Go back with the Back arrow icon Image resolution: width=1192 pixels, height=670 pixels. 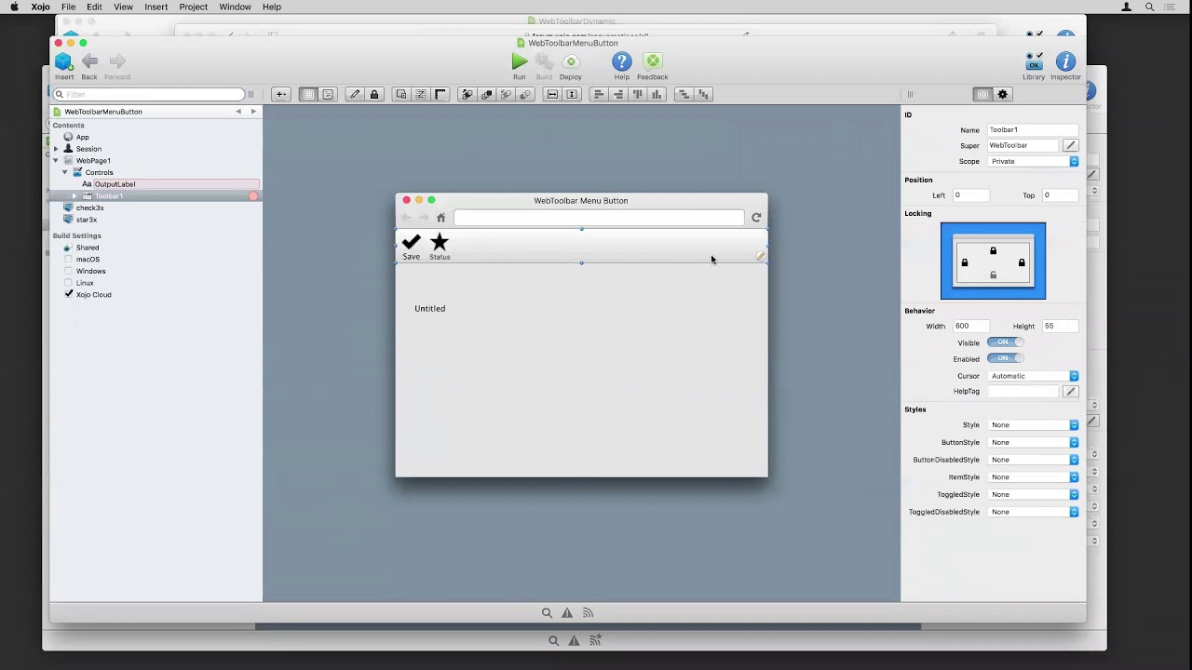click(x=89, y=61)
